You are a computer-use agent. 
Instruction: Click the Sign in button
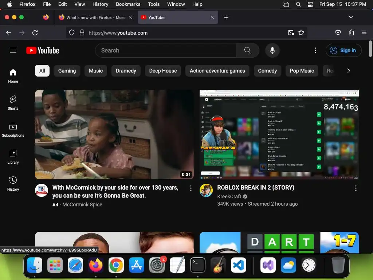(x=343, y=50)
